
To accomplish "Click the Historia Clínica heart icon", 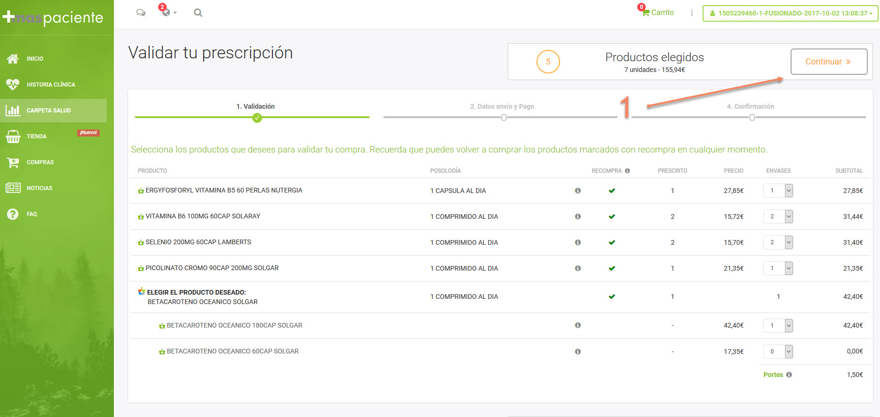I will point(13,84).
